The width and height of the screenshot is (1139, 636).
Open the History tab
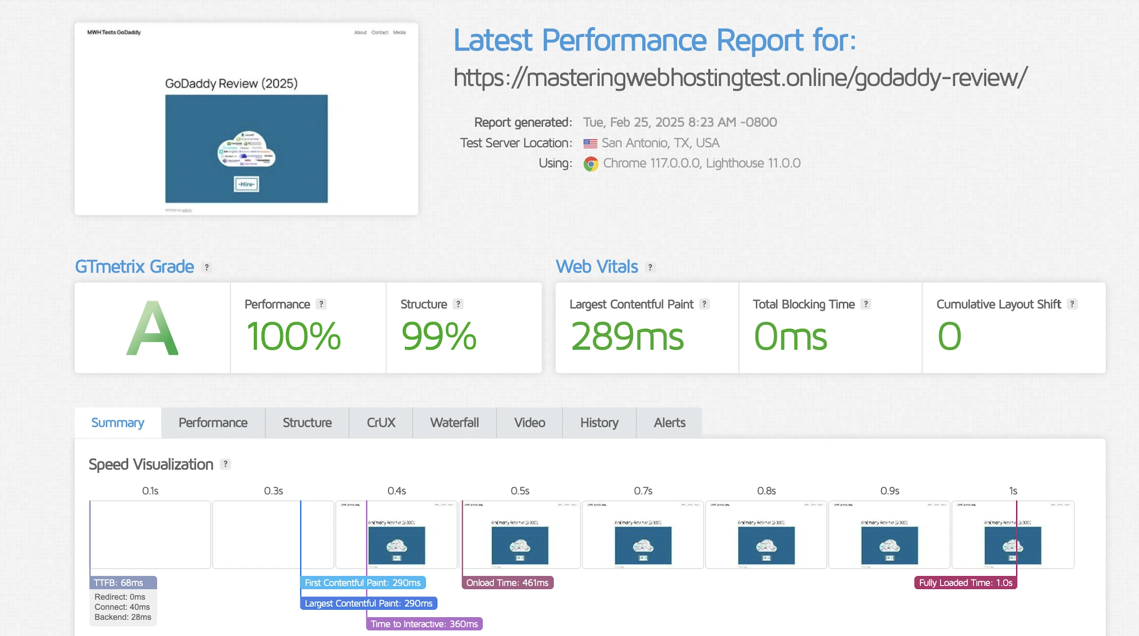pos(599,422)
